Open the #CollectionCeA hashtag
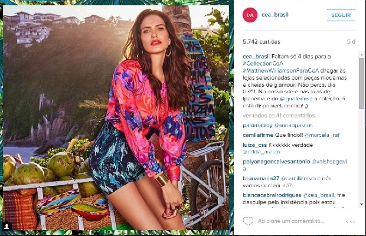The height and width of the screenshot is (236, 366). (263, 64)
